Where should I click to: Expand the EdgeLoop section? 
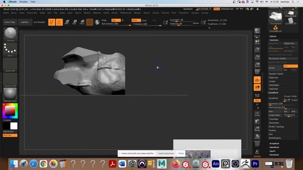tap(274, 77)
